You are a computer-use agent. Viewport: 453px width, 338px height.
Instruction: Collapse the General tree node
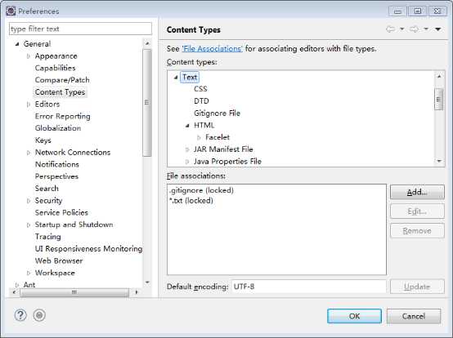pyautogui.click(x=17, y=44)
